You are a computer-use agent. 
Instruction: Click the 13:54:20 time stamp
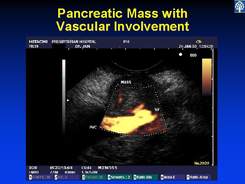206,46
